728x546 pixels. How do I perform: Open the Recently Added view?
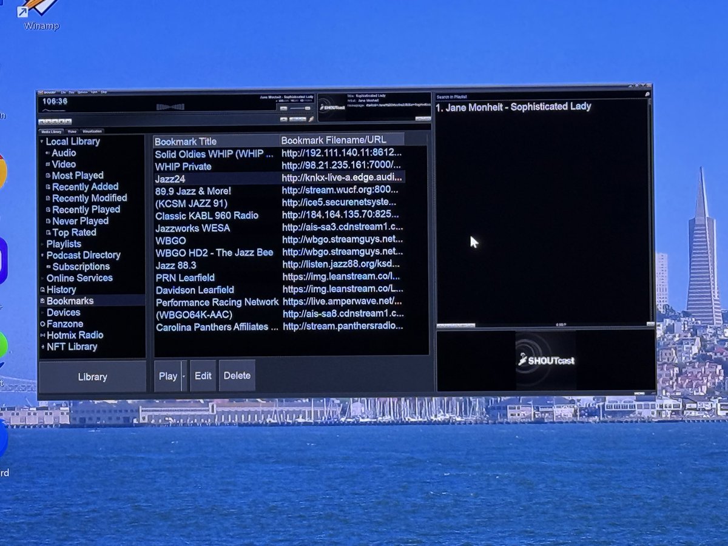[85, 187]
